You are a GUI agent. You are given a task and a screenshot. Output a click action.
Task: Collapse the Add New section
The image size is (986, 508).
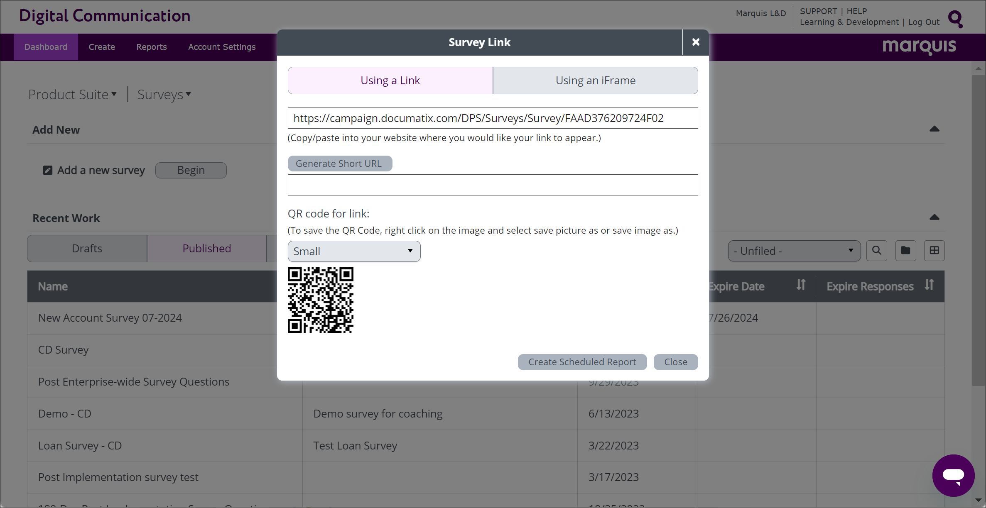point(934,129)
